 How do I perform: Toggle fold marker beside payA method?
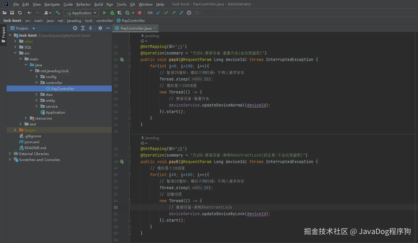click(x=129, y=59)
